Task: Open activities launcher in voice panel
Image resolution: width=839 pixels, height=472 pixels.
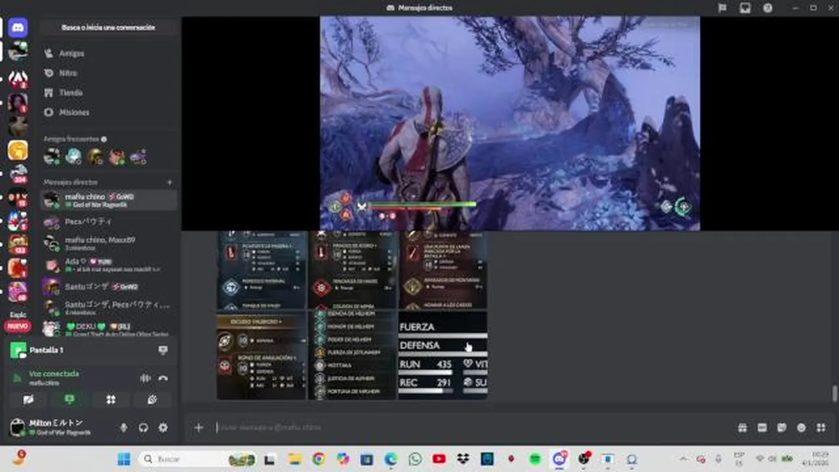Action: tap(111, 399)
